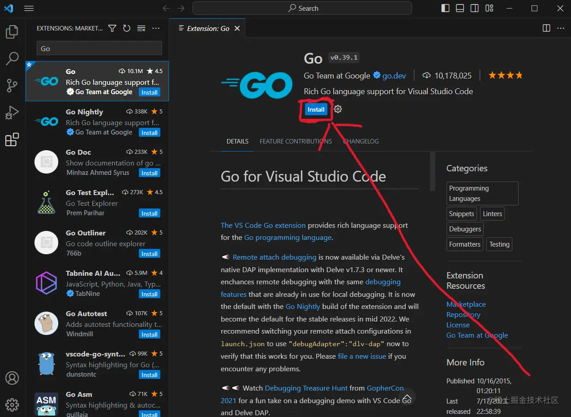Viewport: 571px width, 417px height.
Task: Switch to the DETAILS tab
Action: coord(237,141)
